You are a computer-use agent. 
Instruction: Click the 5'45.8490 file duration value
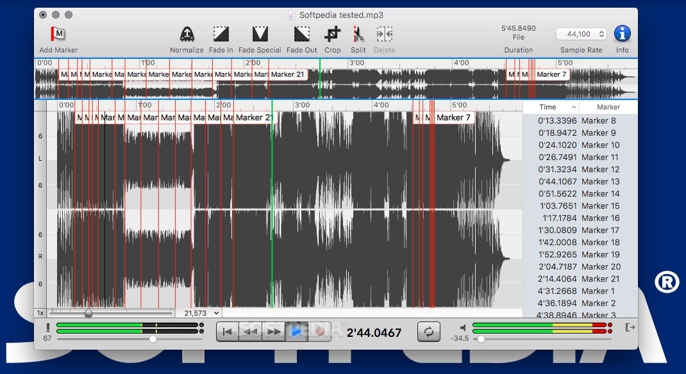click(519, 28)
